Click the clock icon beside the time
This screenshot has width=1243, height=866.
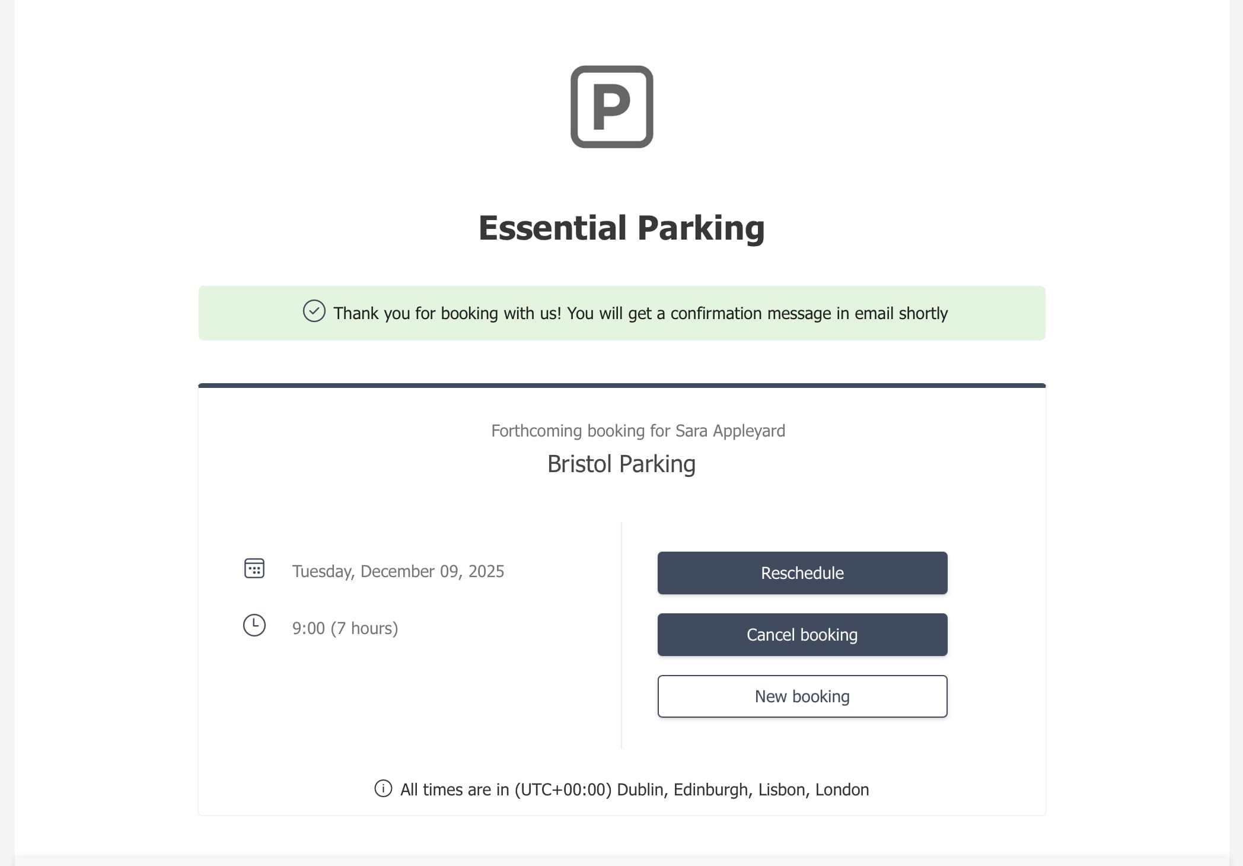254,625
